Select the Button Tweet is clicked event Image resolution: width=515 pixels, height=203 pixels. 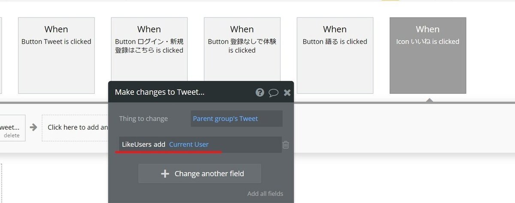pyautogui.click(x=56, y=55)
